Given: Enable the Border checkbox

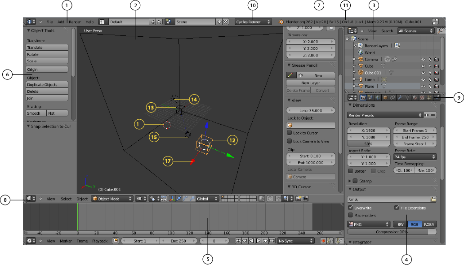Looking at the screenshot, I should [x=351, y=171].
